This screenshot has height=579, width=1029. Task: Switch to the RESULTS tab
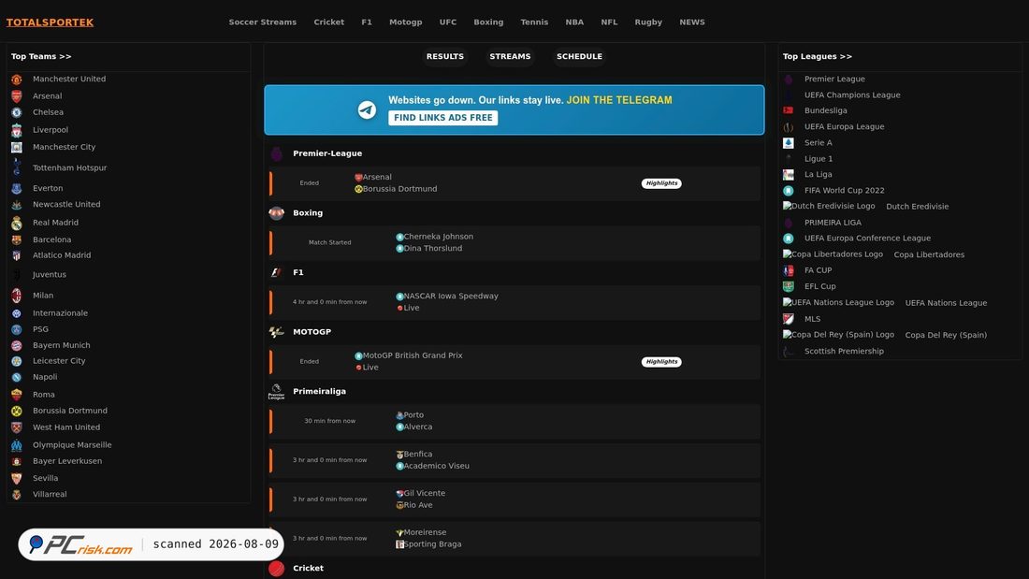(x=445, y=56)
